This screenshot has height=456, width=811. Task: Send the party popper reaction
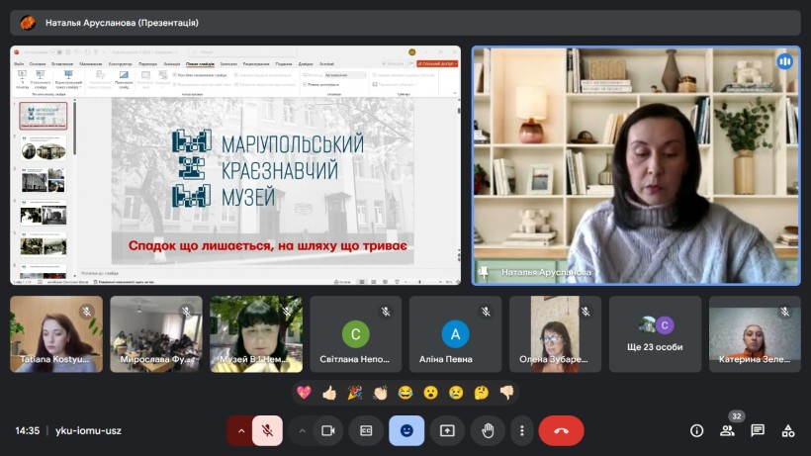click(x=354, y=393)
